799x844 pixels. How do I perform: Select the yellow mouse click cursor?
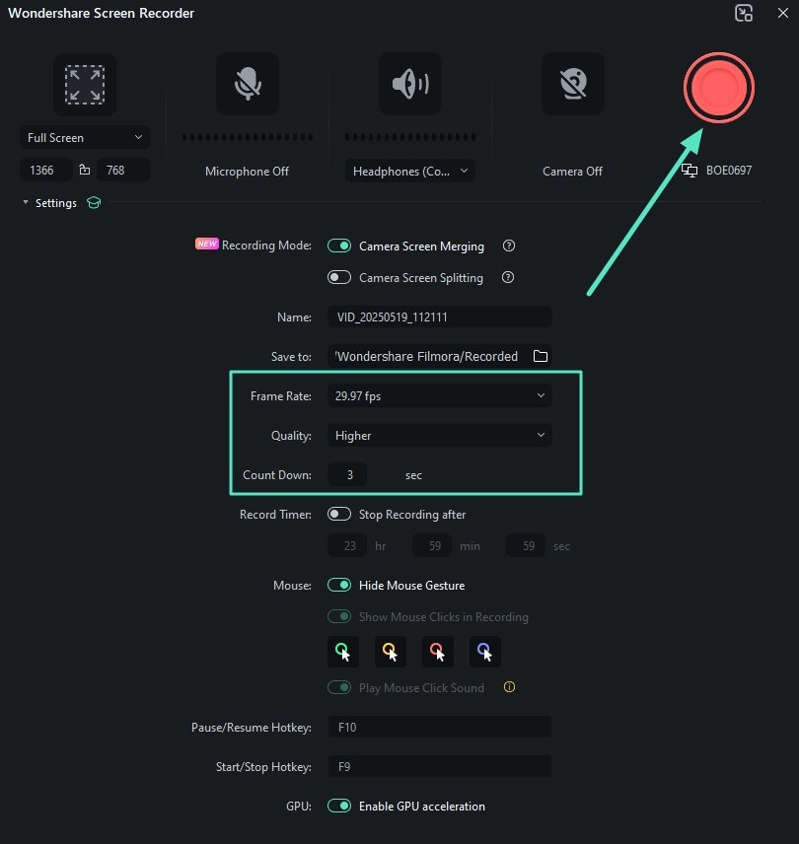point(391,652)
